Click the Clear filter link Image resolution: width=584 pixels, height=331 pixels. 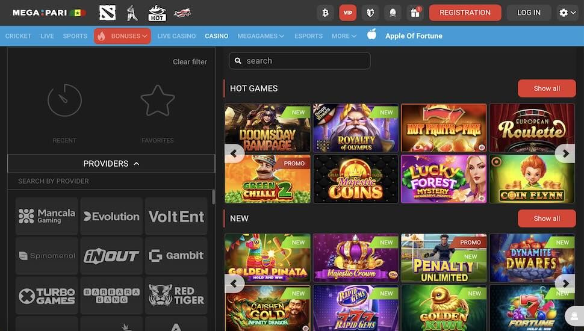[x=190, y=62]
